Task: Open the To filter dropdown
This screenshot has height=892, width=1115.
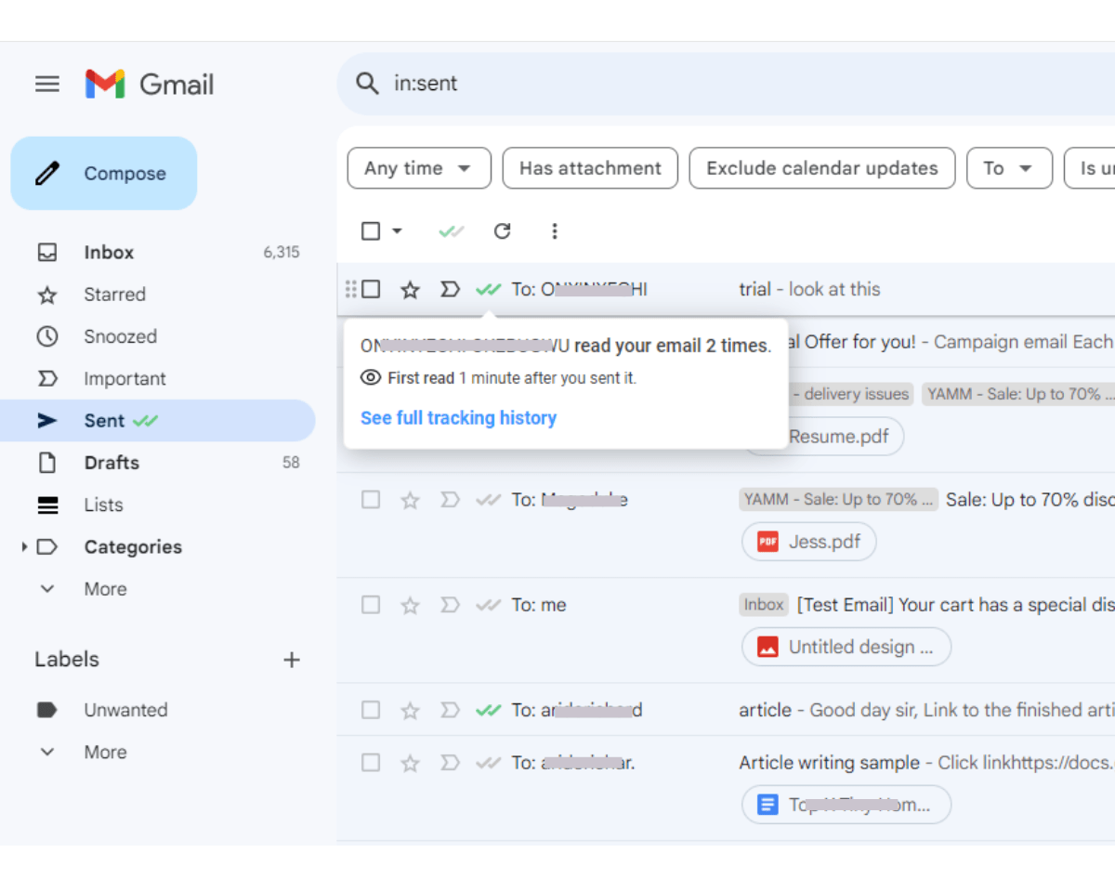Action: tap(1009, 168)
